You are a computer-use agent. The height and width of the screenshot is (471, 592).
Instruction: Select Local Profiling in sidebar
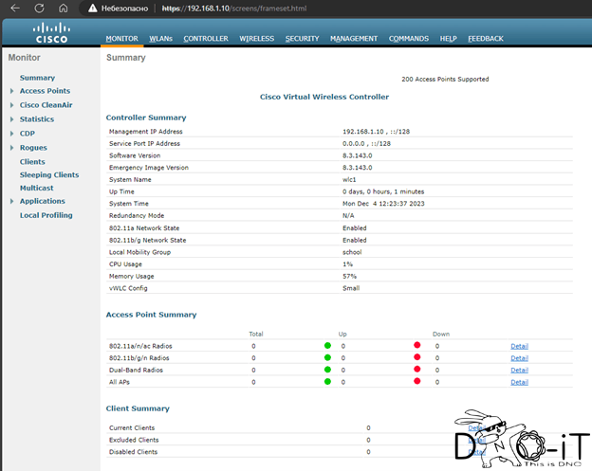click(x=46, y=215)
